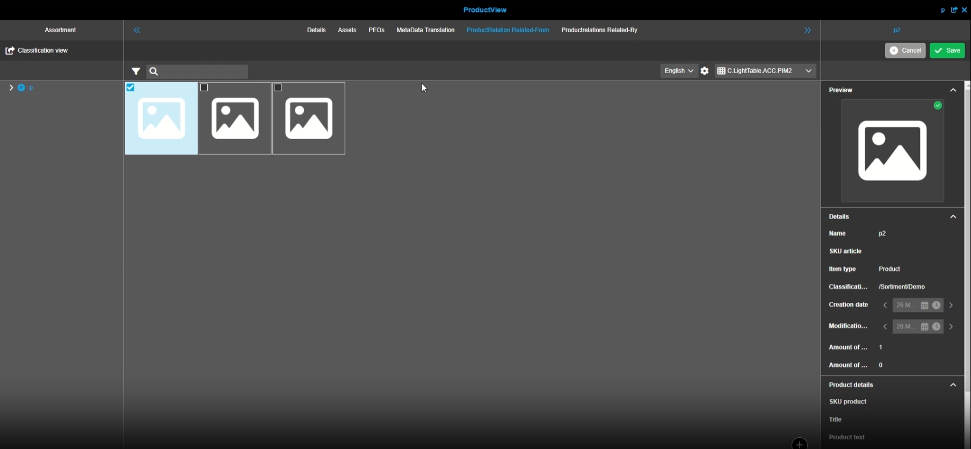Click the 'SKU product' label
This screenshot has height=449, width=971.
coord(848,402)
